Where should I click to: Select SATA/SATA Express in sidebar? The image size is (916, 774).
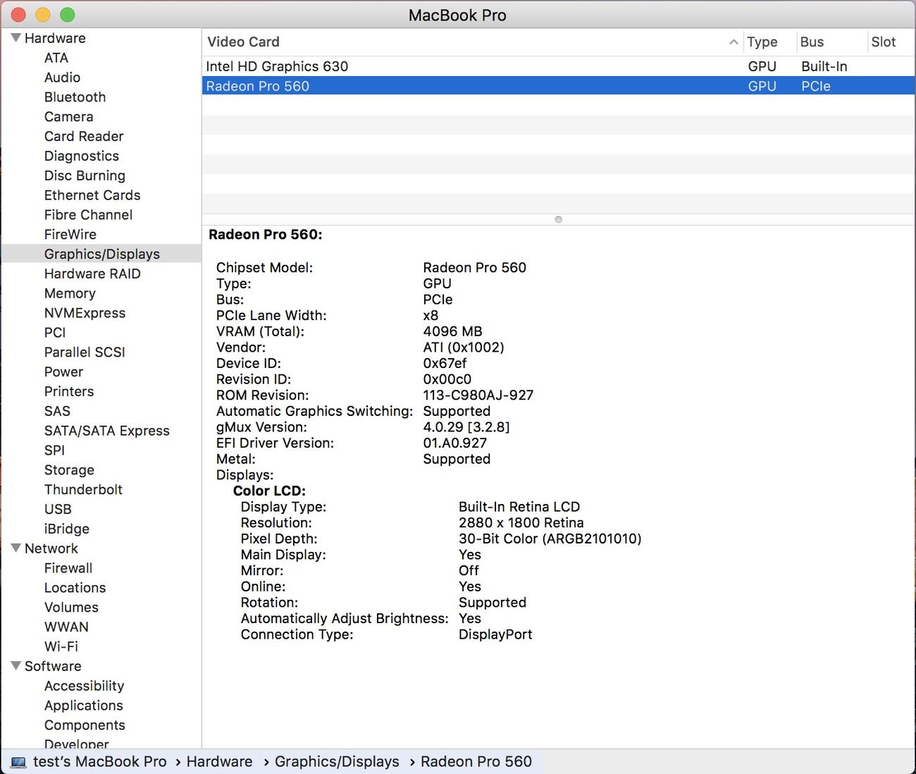tap(107, 431)
